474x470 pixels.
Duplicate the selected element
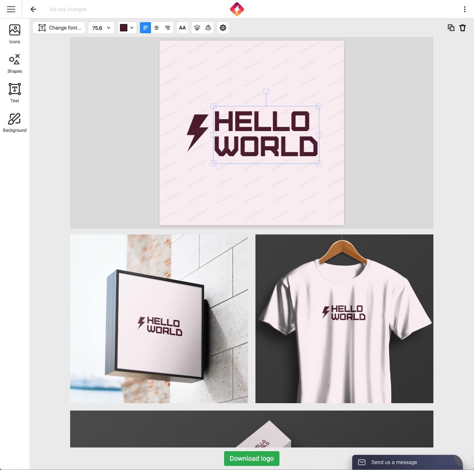click(451, 28)
